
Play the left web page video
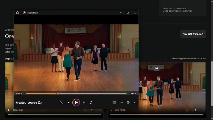click(9, 110)
